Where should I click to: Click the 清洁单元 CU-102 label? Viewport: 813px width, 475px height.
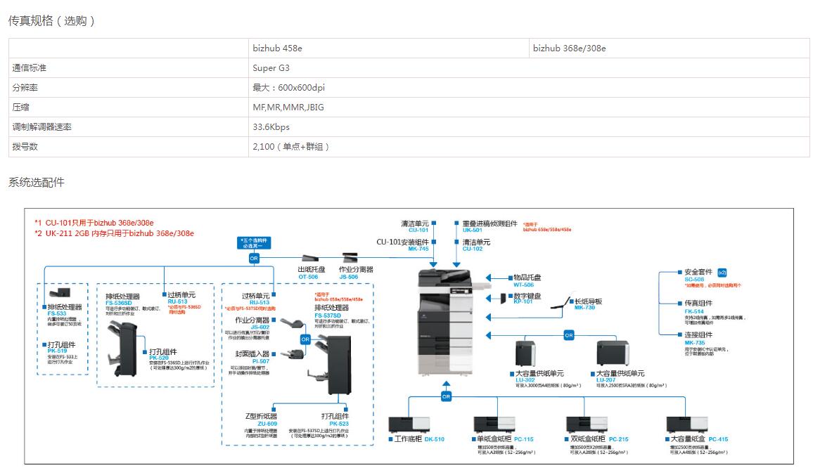pyautogui.click(x=477, y=245)
